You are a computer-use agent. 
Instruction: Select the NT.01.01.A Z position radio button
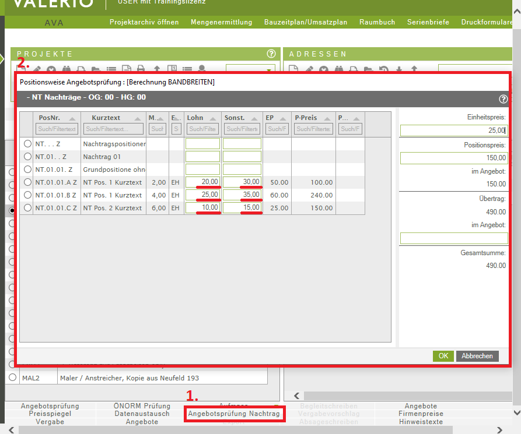[x=27, y=182]
